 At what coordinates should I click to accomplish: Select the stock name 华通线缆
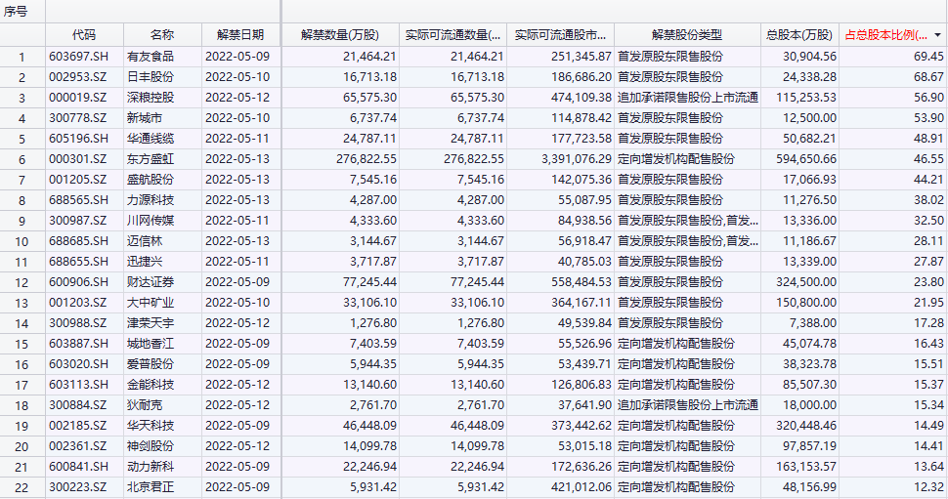click(151, 139)
